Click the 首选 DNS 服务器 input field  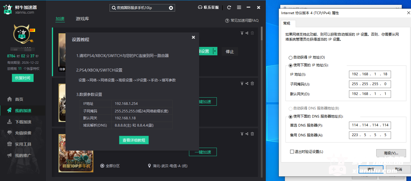pos(370,125)
